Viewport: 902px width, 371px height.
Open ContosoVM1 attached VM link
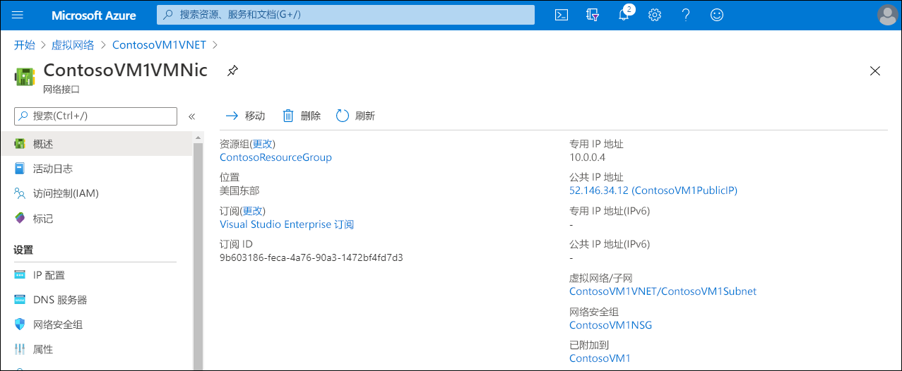[x=600, y=358]
